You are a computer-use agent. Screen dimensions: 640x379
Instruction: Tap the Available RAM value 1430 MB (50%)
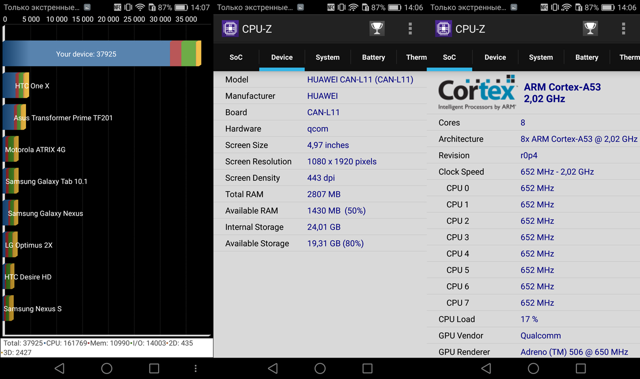[x=336, y=211]
